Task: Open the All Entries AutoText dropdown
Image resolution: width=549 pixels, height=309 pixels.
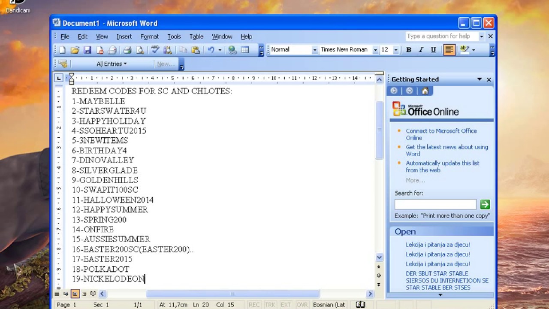Action: pos(112,64)
